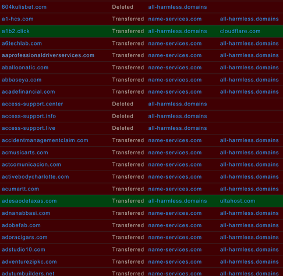Select the Transferred status for adesaodetaxas.com

click(x=128, y=201)
